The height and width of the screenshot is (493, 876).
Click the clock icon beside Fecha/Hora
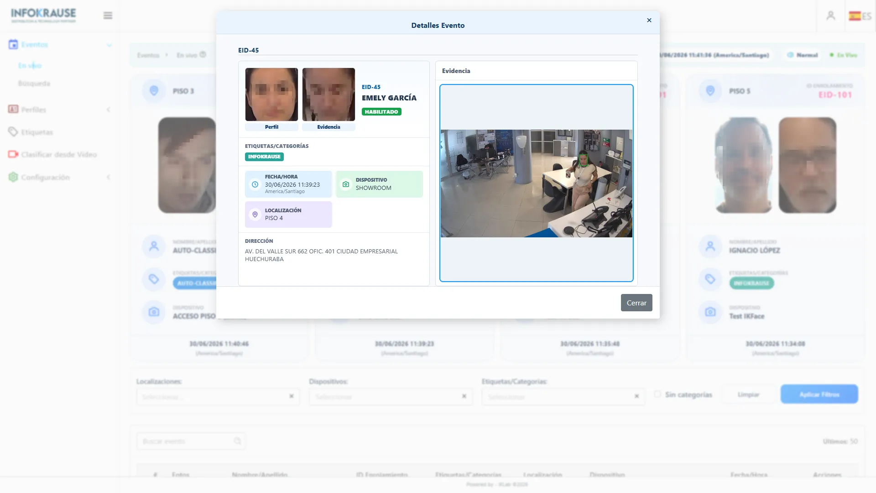click(x=255, y=184)
